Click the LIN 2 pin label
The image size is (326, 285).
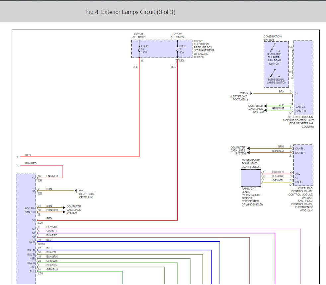(298, 182)
